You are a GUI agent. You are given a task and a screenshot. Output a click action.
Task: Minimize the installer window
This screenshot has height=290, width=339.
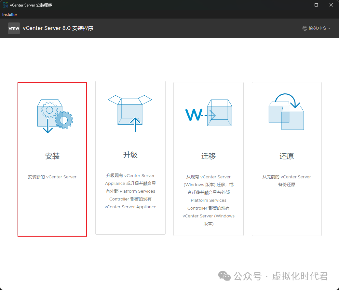click(x=302, y=5)
